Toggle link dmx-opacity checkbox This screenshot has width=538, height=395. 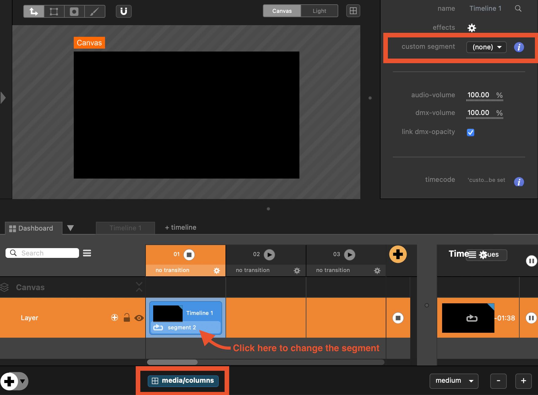[x=470, y=132]
